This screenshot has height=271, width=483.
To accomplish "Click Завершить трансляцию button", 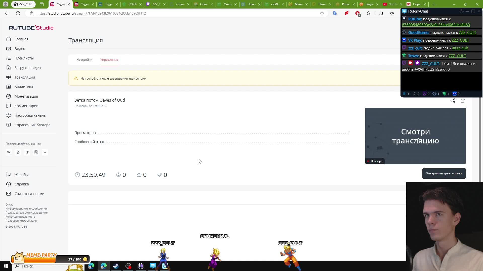I will tap(444, 173).
